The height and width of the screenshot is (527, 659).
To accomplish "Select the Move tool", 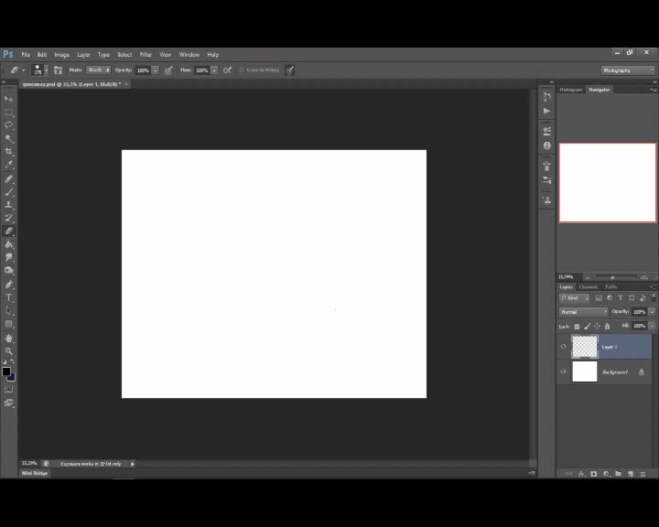I will pos(8,99).
